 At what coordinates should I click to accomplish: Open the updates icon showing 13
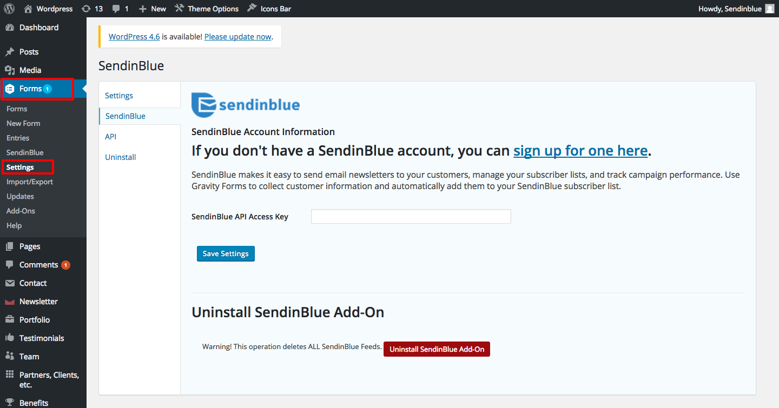pyautogui.click(x=86, y=9)
